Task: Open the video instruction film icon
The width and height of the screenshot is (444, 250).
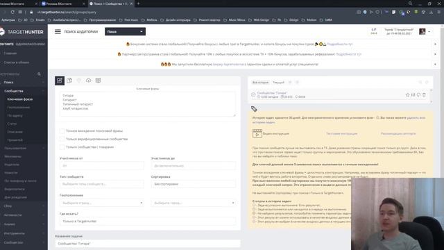Action: 257,133
